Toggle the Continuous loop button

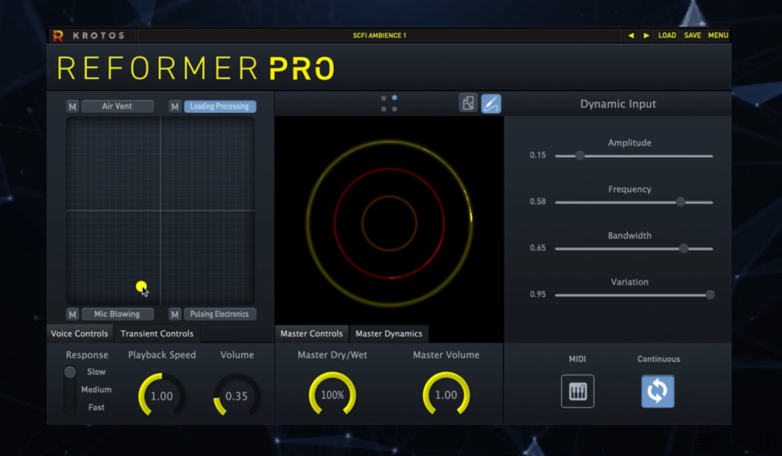pos(657,391)
